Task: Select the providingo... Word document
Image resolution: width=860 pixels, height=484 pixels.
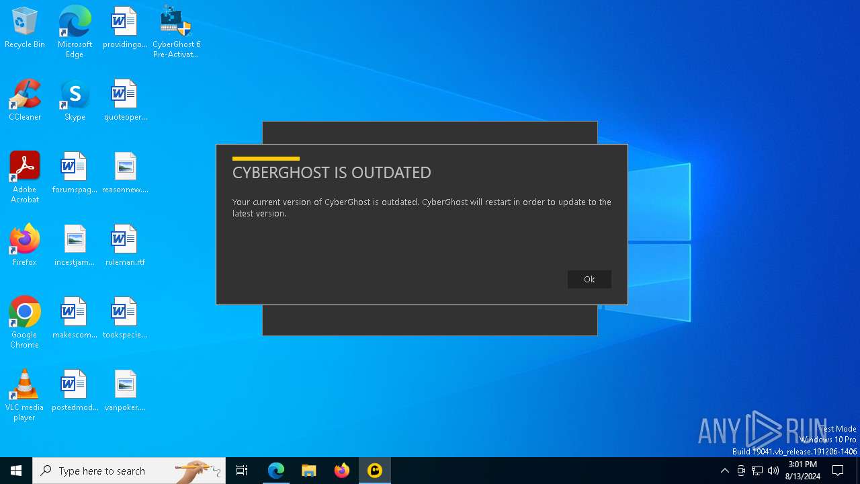Action: [125, 28]
